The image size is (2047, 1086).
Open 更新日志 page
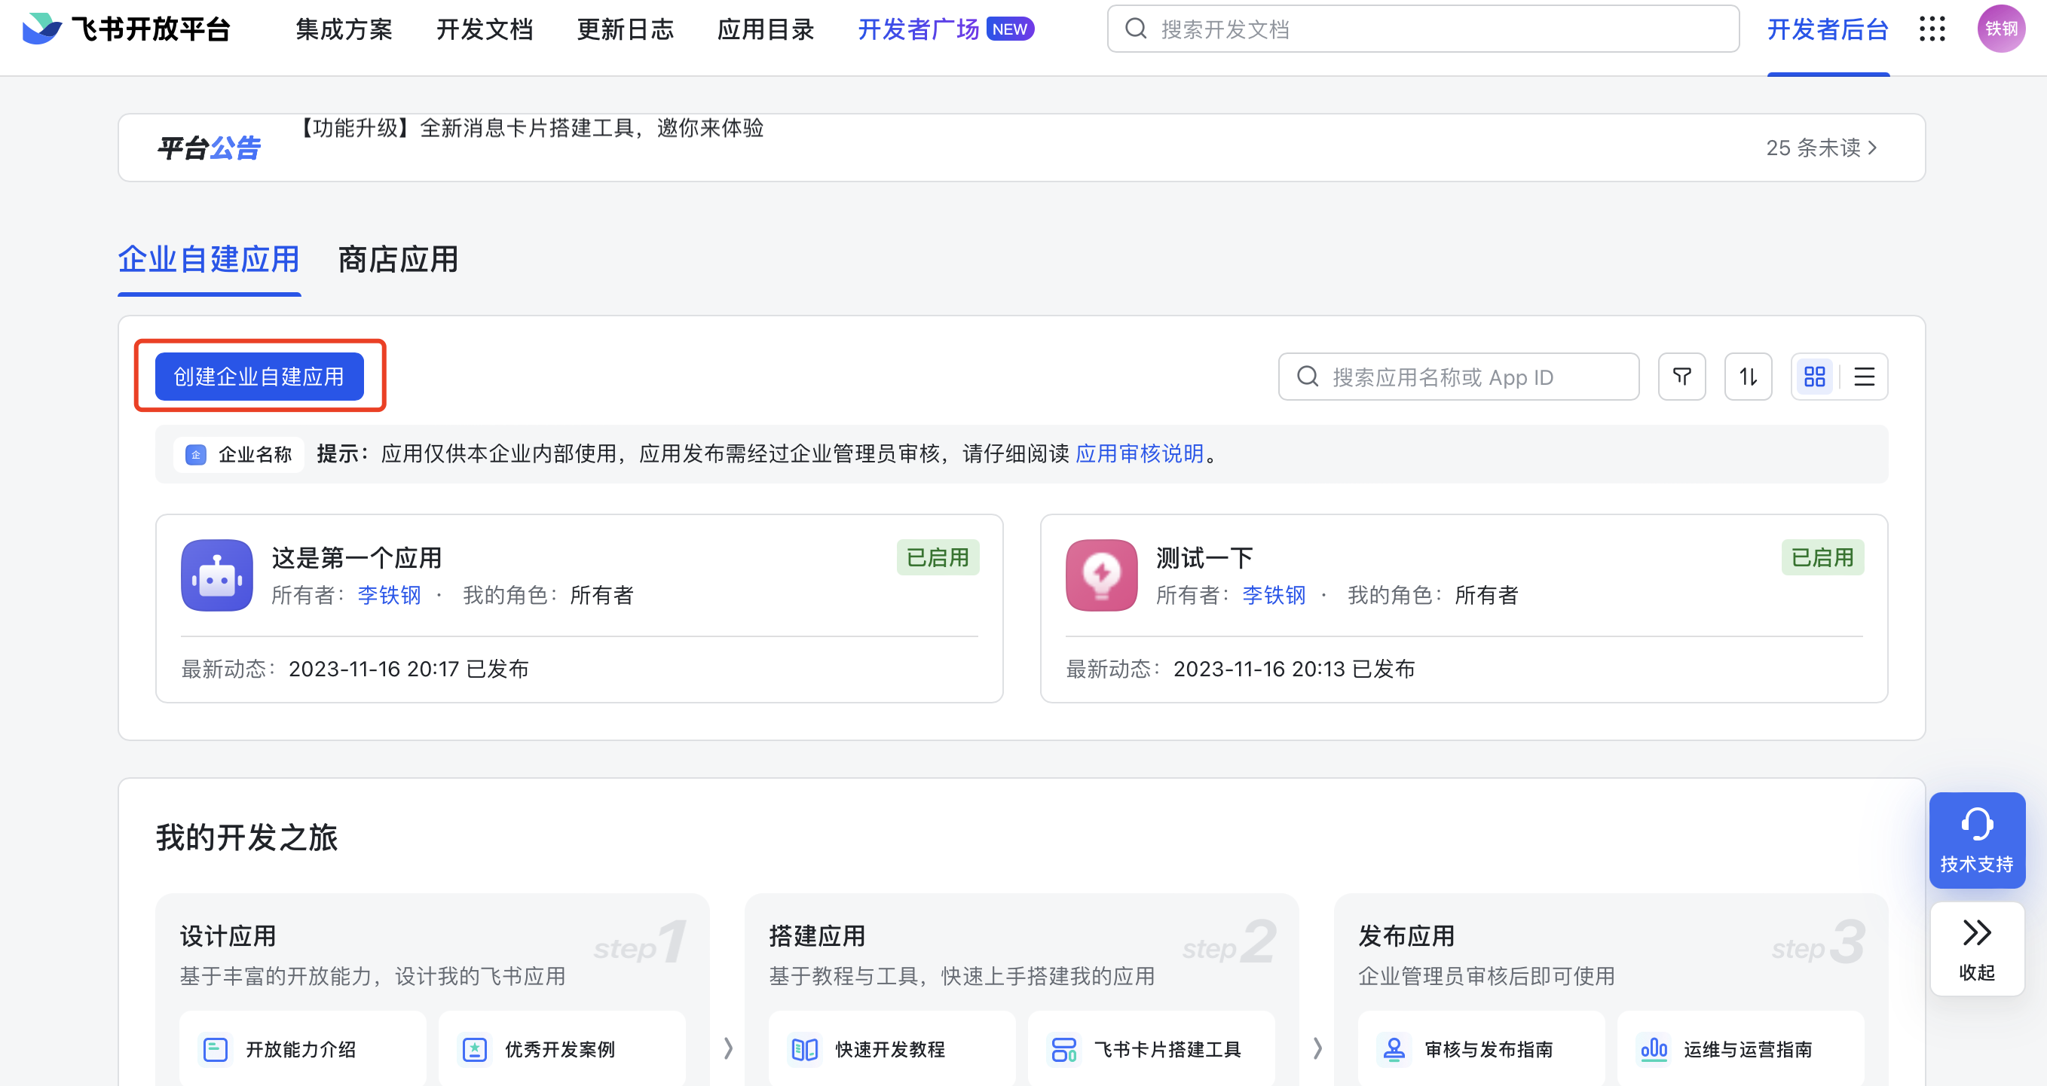tap(626, 29)
